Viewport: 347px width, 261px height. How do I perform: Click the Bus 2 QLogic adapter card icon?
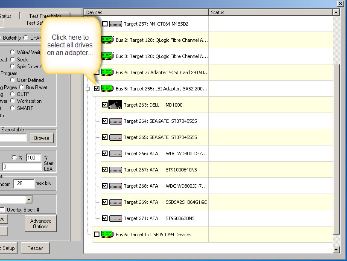coord(108,40)
